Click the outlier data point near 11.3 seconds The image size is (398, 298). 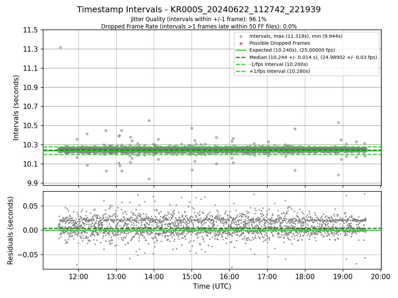(60, 47)
